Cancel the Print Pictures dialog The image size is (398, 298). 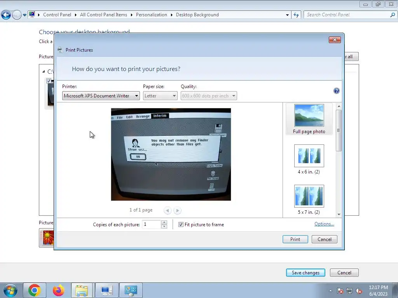(x=325, y=239)
